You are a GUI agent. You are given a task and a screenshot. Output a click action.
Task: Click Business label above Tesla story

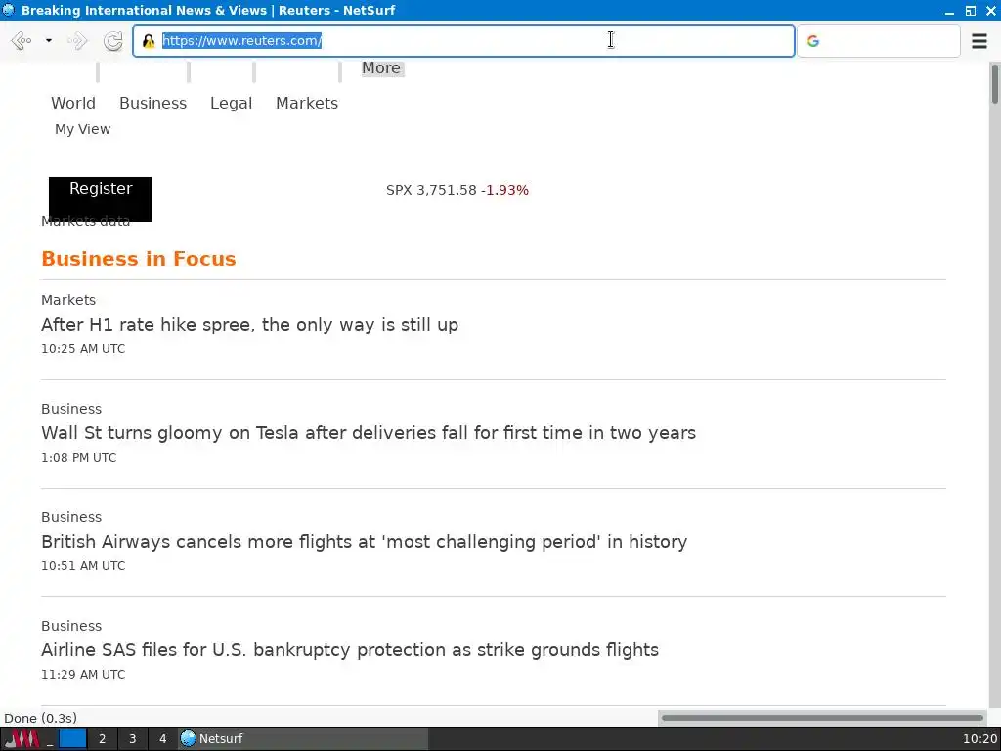[x=71, y=409]
